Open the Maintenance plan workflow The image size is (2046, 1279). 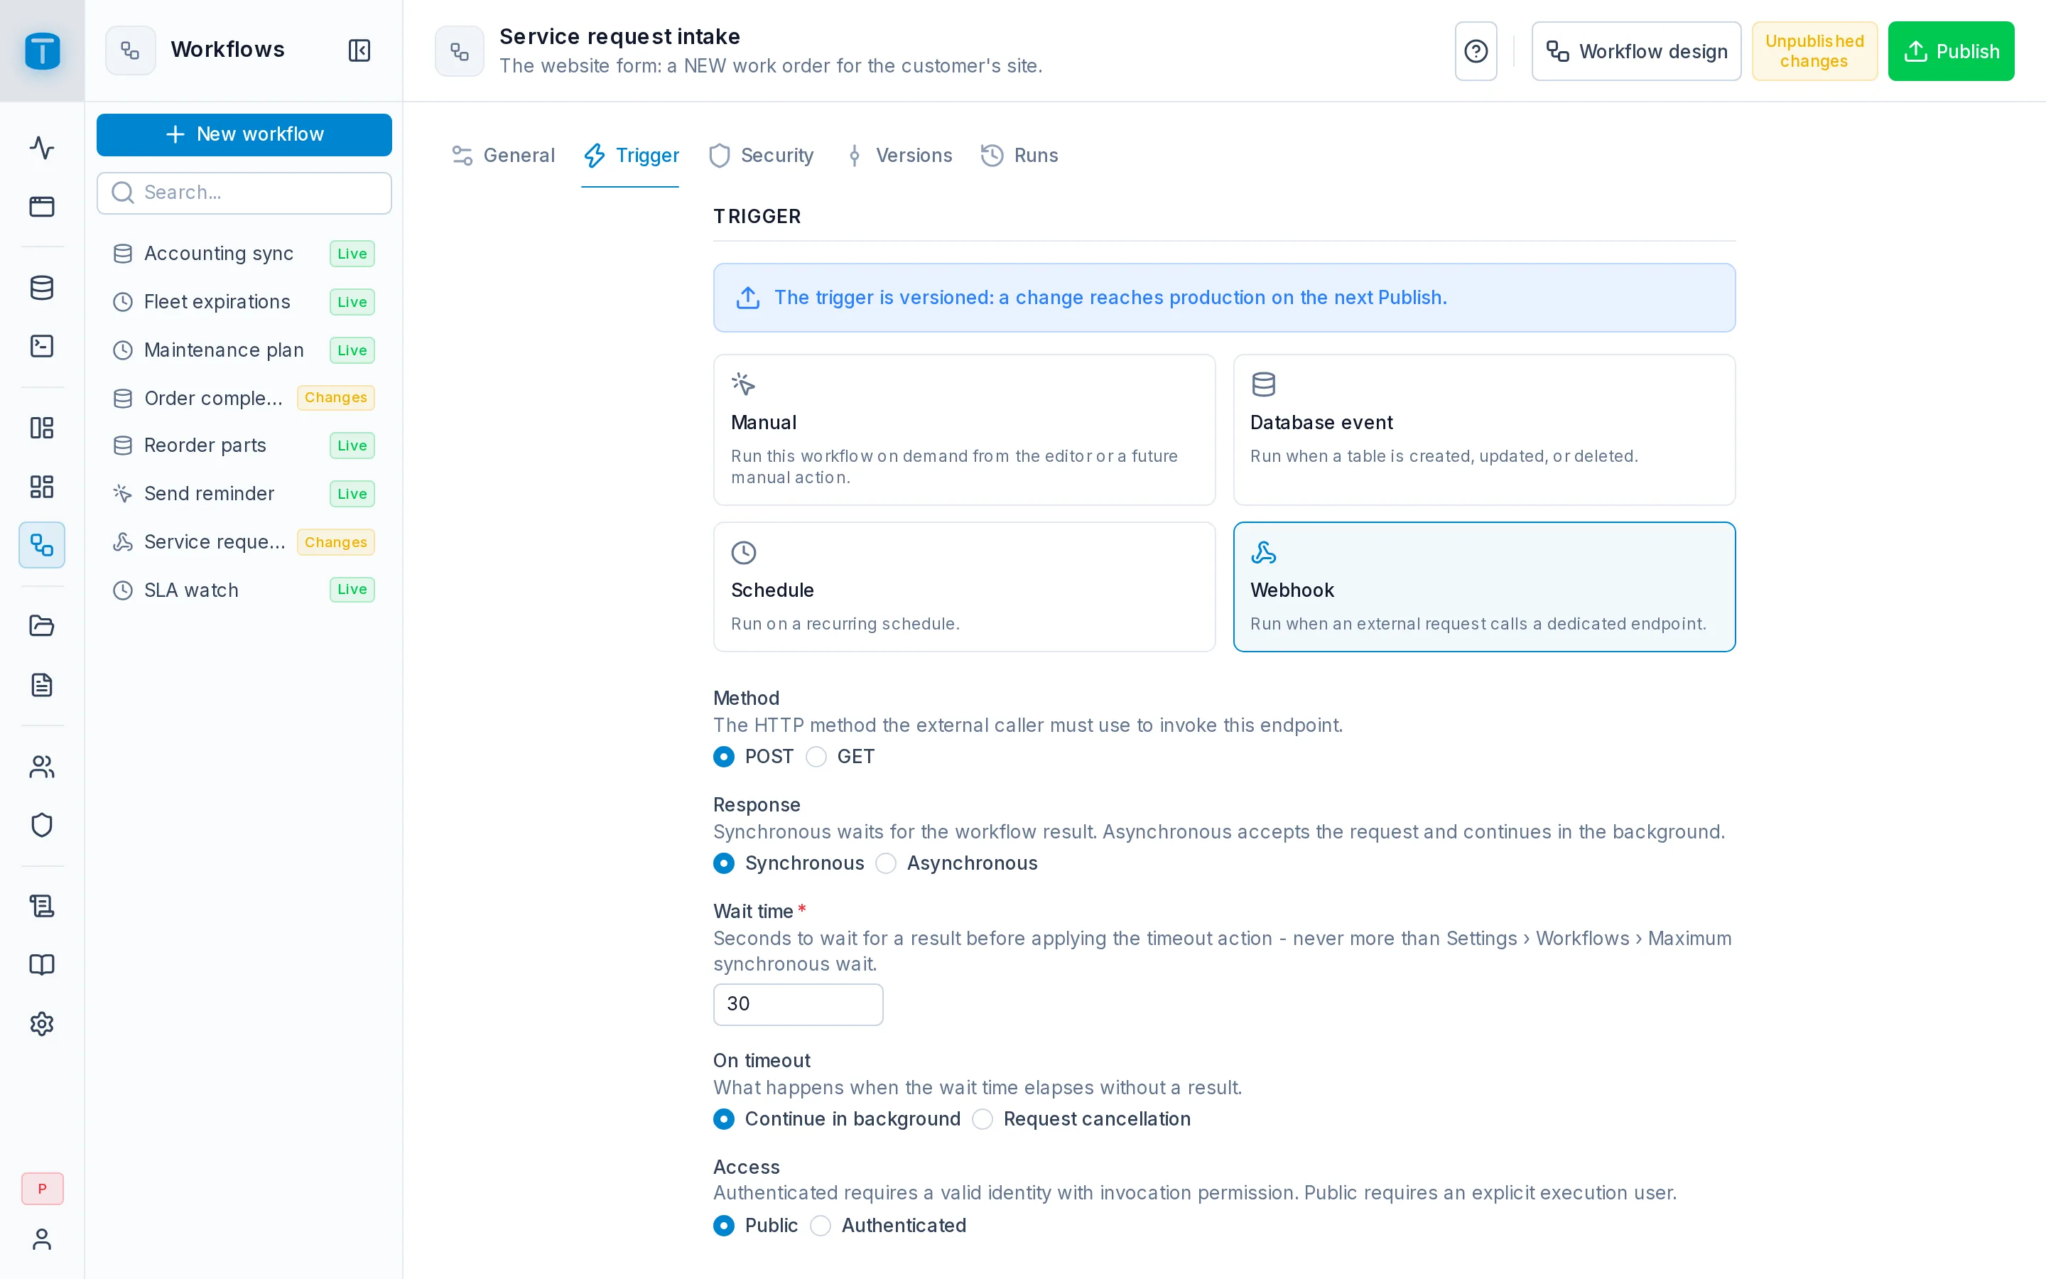[244, 350]
